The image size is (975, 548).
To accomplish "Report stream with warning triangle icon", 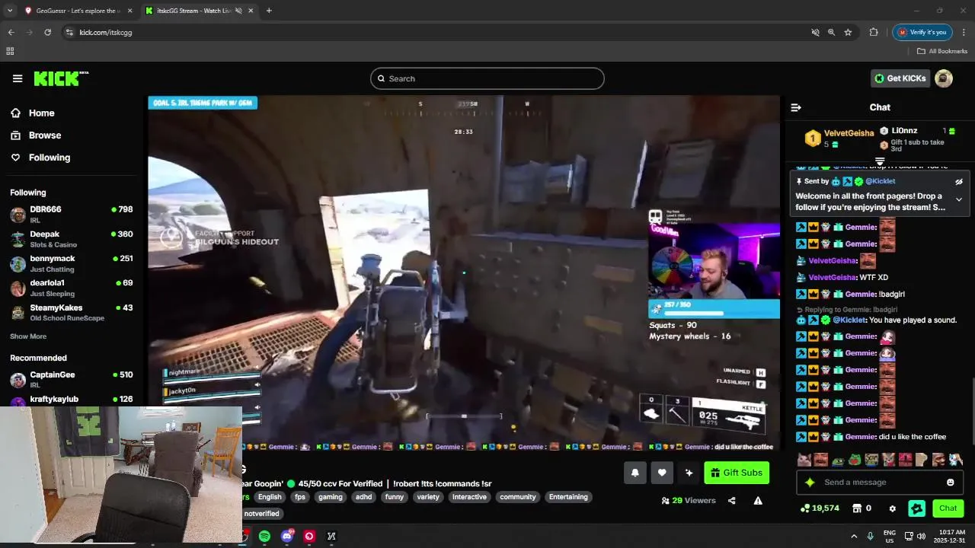I will 758,501.
